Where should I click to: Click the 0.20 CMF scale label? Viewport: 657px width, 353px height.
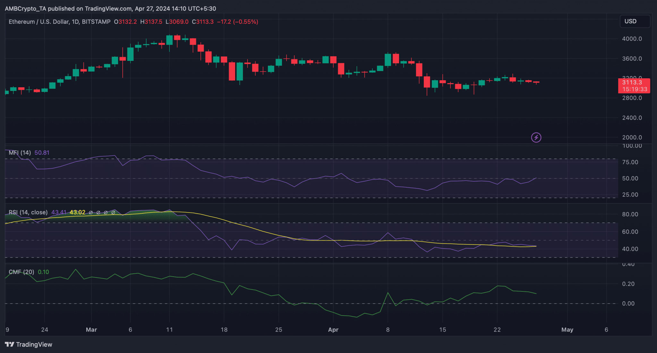pyautogui.click(x=628, y=284)
